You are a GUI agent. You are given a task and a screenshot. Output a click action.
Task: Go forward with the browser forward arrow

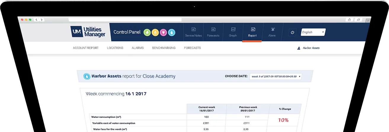42,20
